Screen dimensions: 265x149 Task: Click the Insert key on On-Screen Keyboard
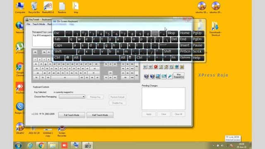click(x=185, y=46)
